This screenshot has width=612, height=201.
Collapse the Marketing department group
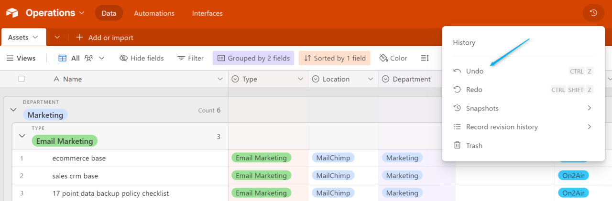point(13,110)
